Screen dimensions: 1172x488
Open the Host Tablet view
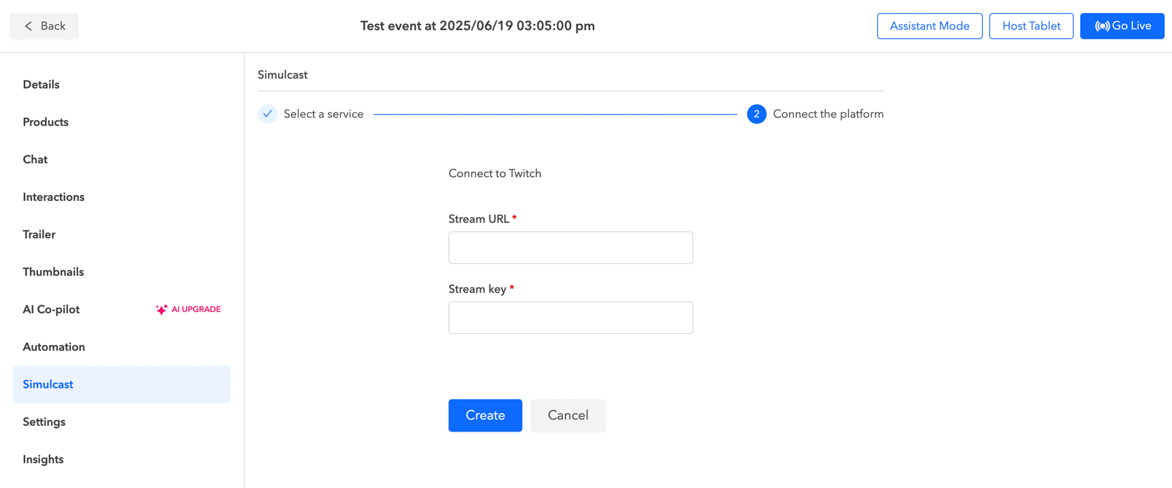(x=1031, y=26)
